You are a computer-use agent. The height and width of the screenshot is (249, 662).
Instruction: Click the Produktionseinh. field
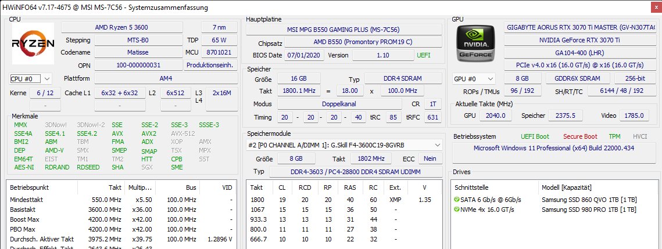pos(210,66)
